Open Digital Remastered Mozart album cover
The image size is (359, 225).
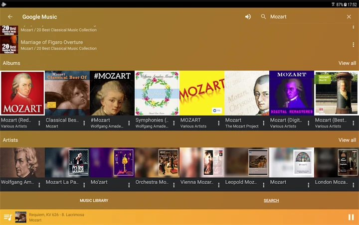tap(292, 93)
